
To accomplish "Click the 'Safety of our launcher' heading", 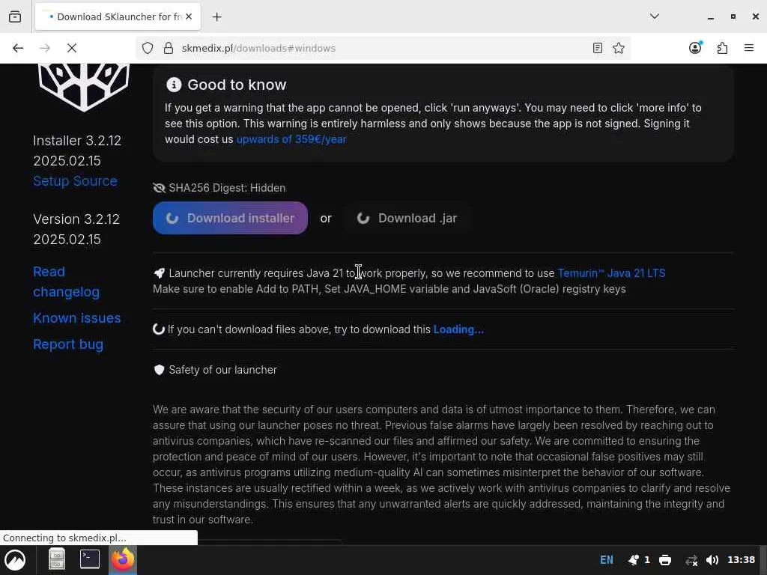I will [x=222, y=370].
